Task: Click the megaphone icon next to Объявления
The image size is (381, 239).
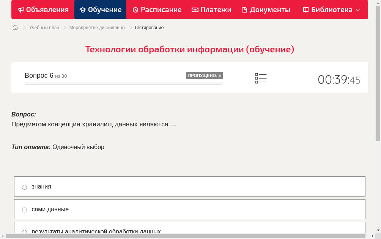Action: click(x=21, y=9)
